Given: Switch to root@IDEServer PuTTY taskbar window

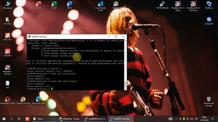Looking at the screenshot, I should click(x=95, y=119).
